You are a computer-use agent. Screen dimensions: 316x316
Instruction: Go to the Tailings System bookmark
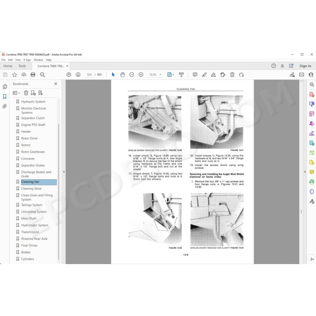pyautogui.click(x=32, y=205)
